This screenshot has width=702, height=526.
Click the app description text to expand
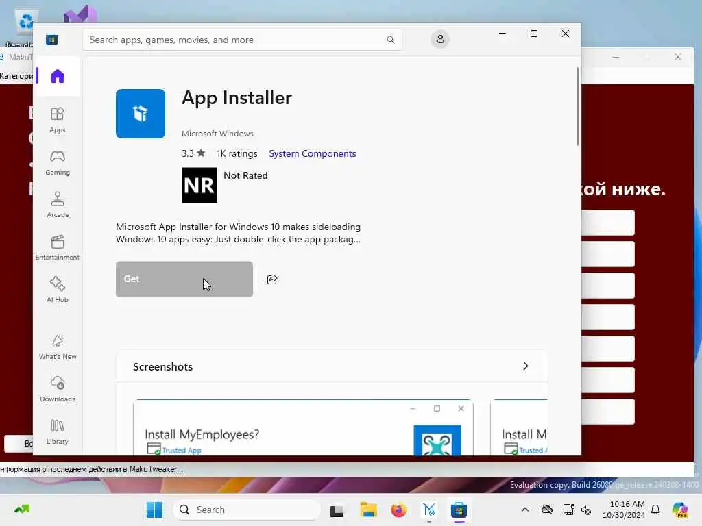[x=238, y=233]
